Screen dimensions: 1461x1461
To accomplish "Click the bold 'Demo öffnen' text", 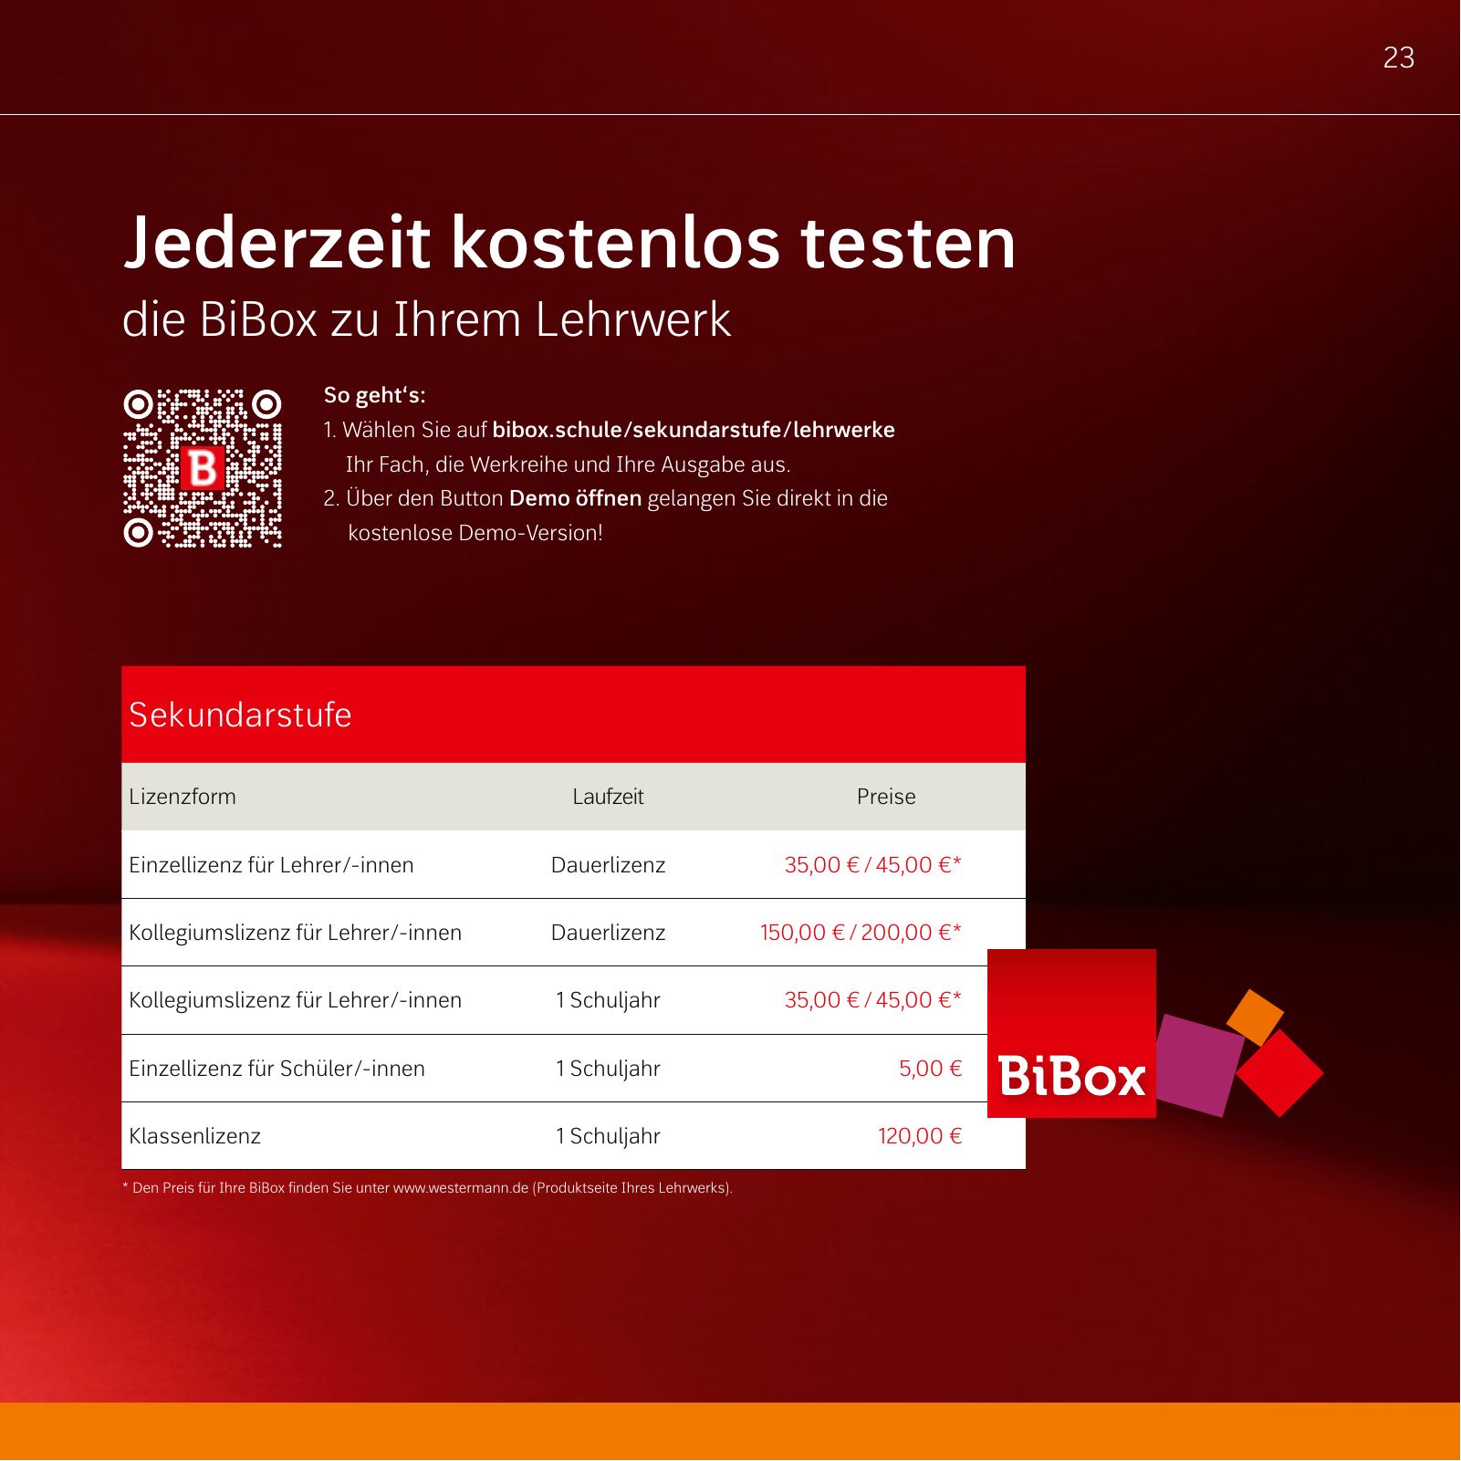I will point(575,498).
